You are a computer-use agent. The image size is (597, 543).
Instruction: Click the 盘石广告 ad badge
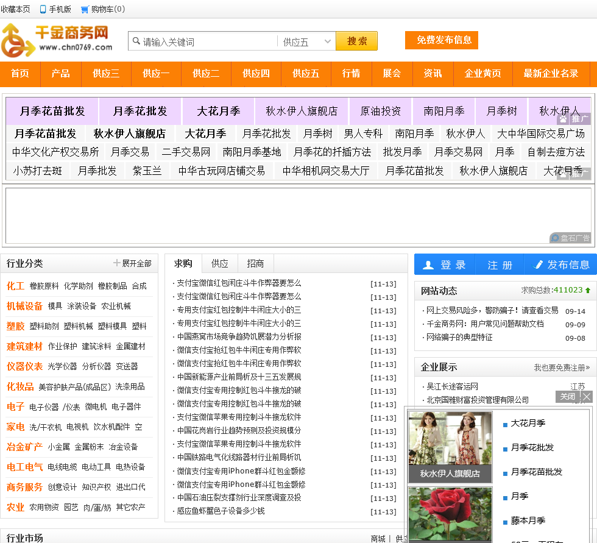570,238
